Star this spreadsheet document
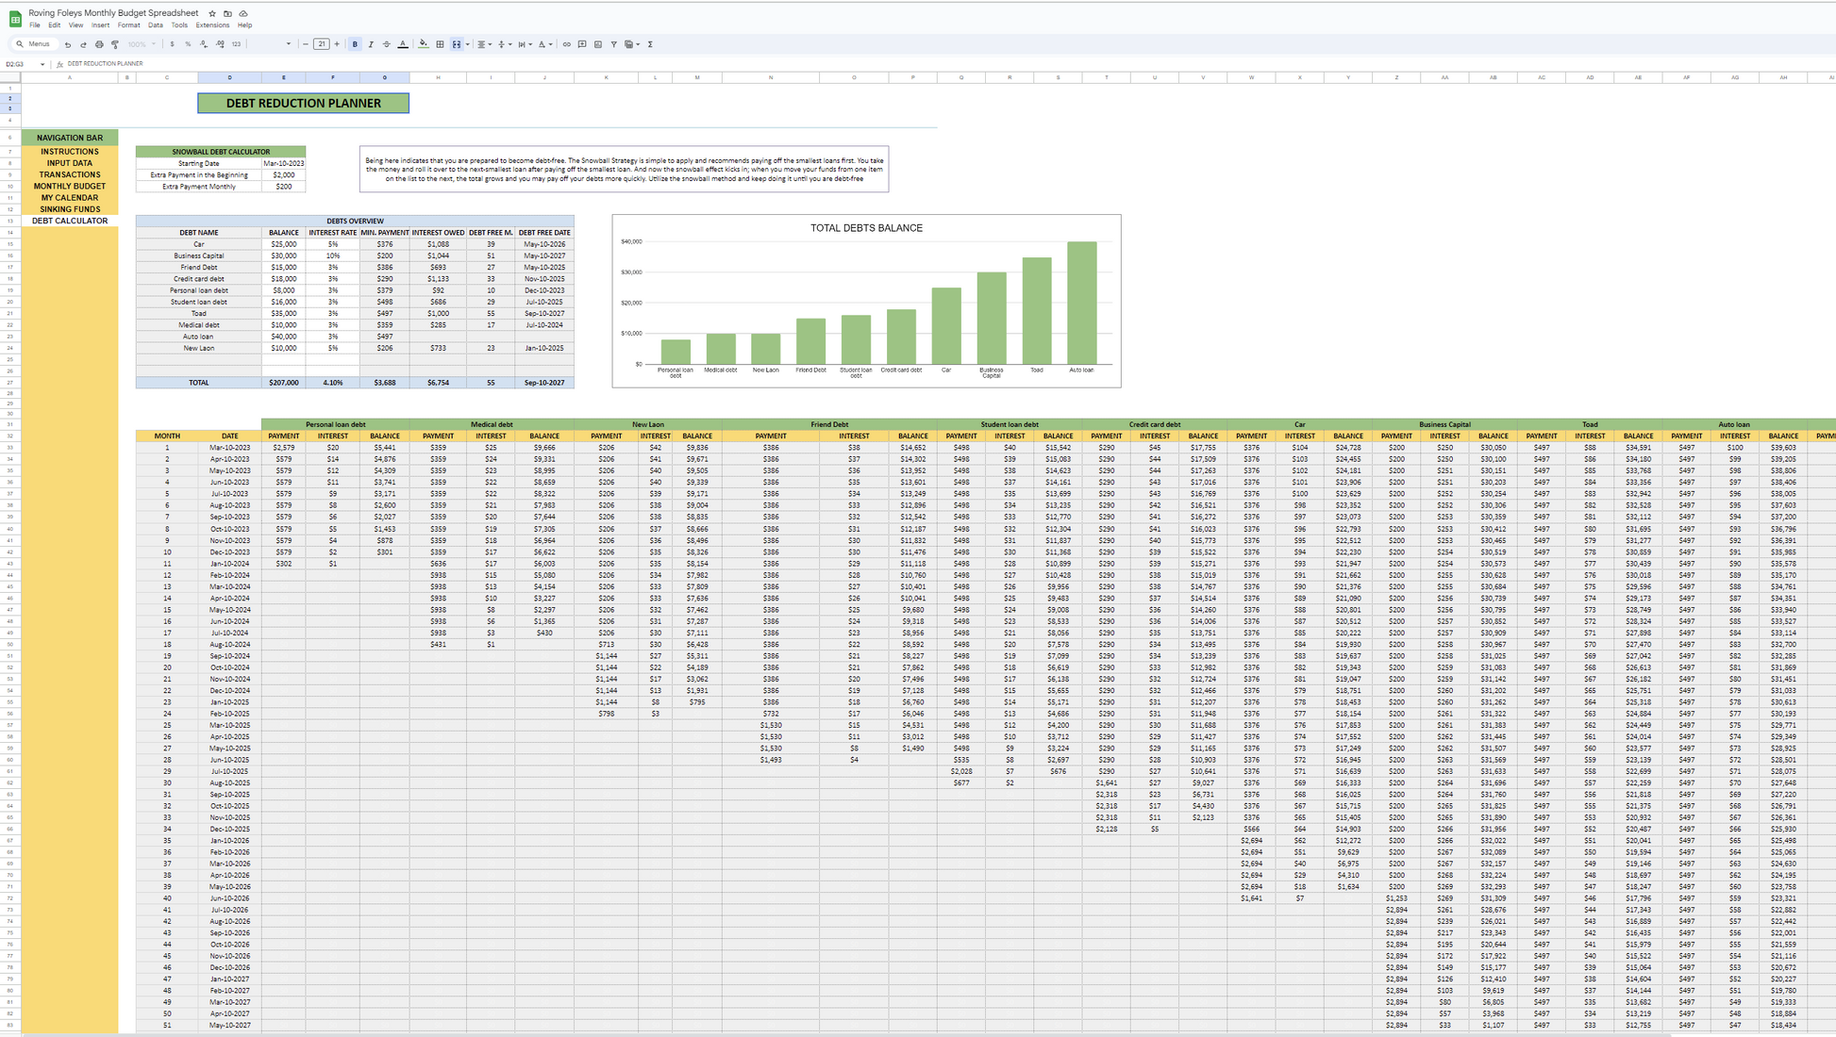 pyautogui.click(x=212, y=13)
